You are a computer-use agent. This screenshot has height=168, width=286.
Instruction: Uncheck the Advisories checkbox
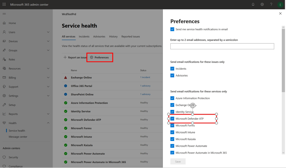[x=172, y=75]
